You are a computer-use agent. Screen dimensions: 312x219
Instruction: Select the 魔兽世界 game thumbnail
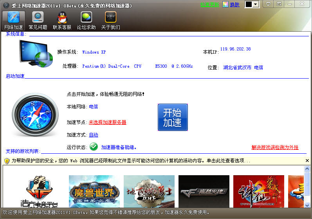[x=94, y=191]
